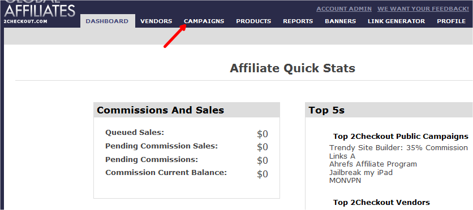Click the Affiliate Quick Stats heading
Screen dimensions: 473x210
pos(293,68)
